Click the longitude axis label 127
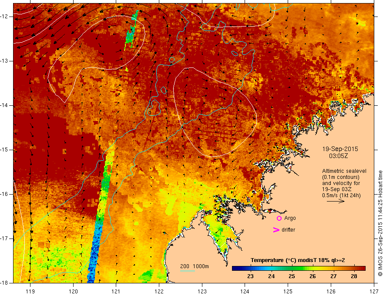The height and width of the screenshot is (296, 383). coord(374,291)
